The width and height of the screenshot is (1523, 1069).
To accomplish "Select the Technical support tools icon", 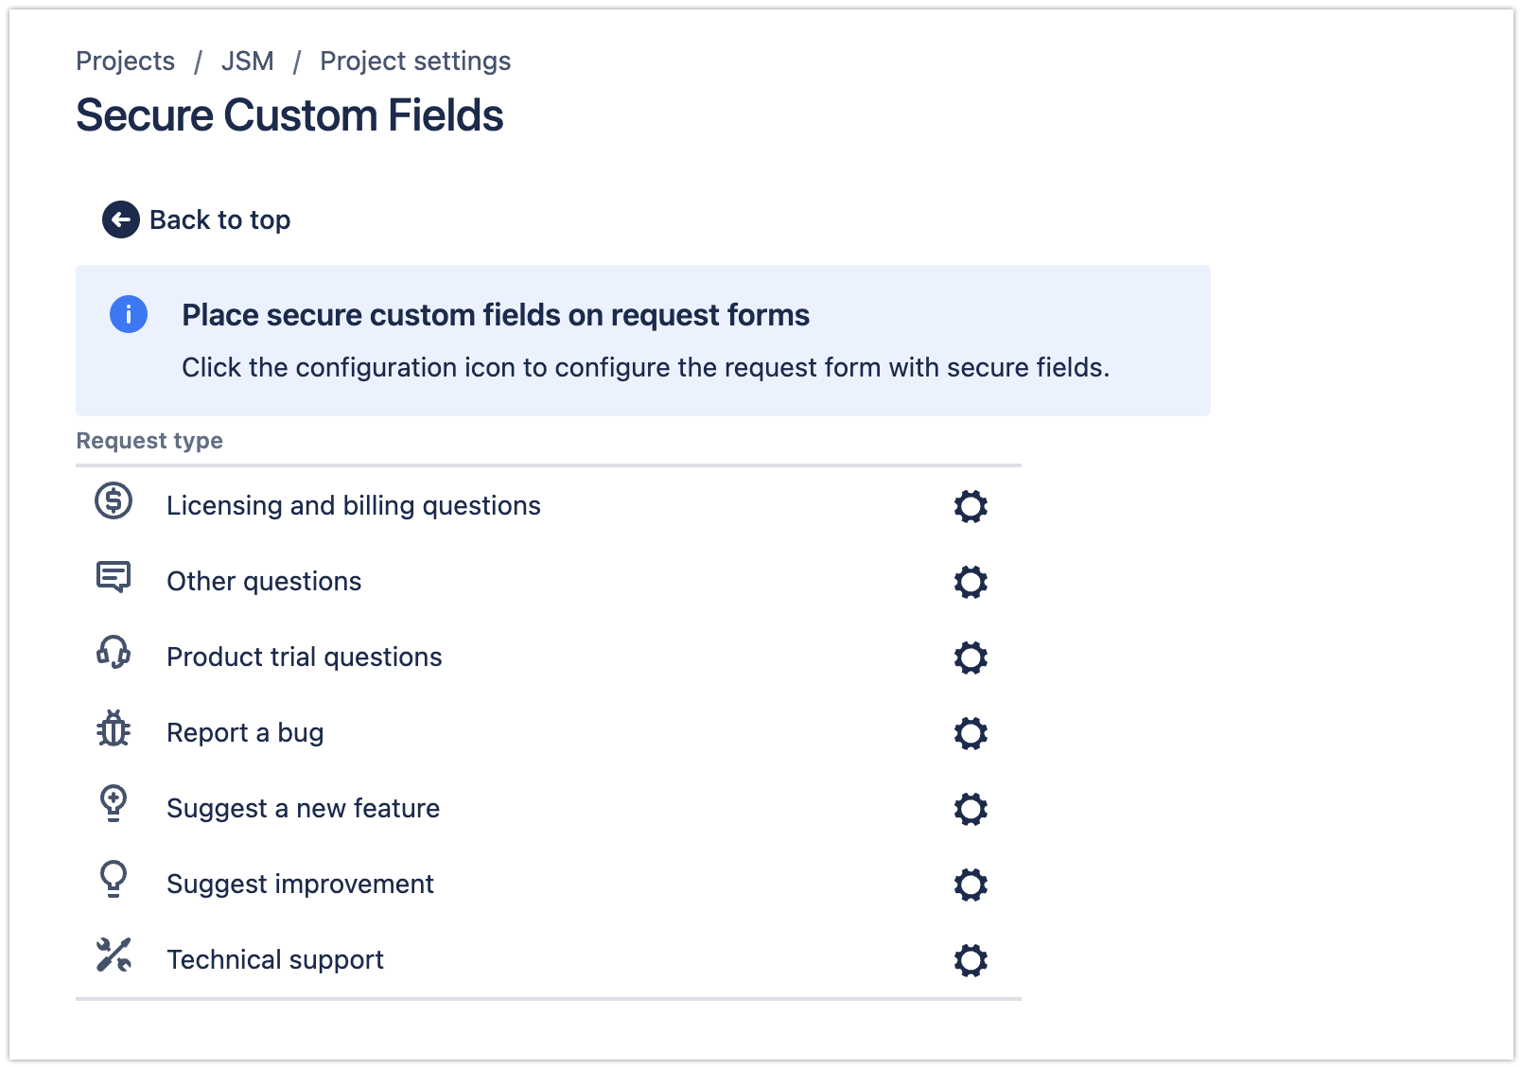I will [x=113, y=958].
